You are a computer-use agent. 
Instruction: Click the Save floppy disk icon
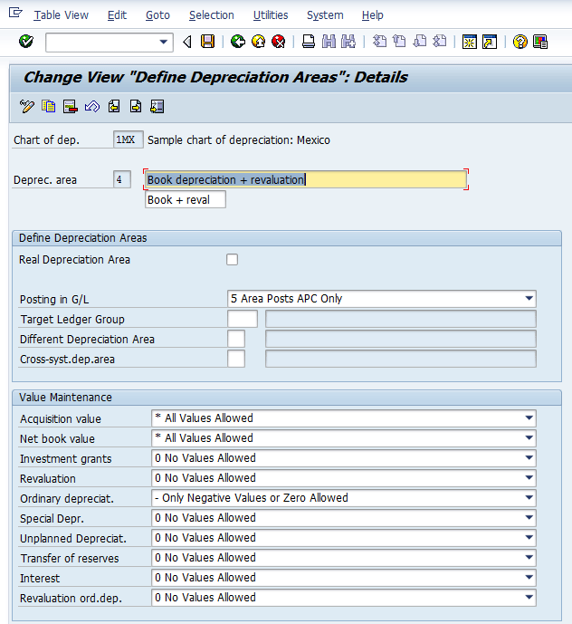click(x=208, y=42)
